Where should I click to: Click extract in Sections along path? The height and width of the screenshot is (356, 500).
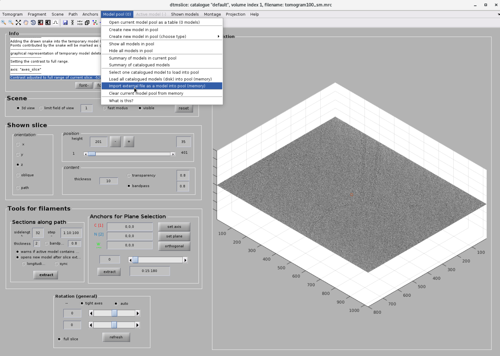[46, 275]
